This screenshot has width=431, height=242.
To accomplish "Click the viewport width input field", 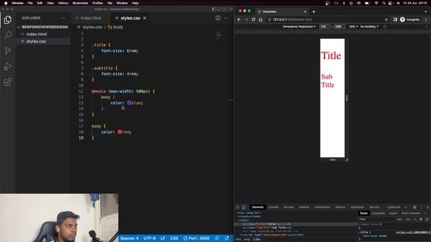I will pos(325,27).
